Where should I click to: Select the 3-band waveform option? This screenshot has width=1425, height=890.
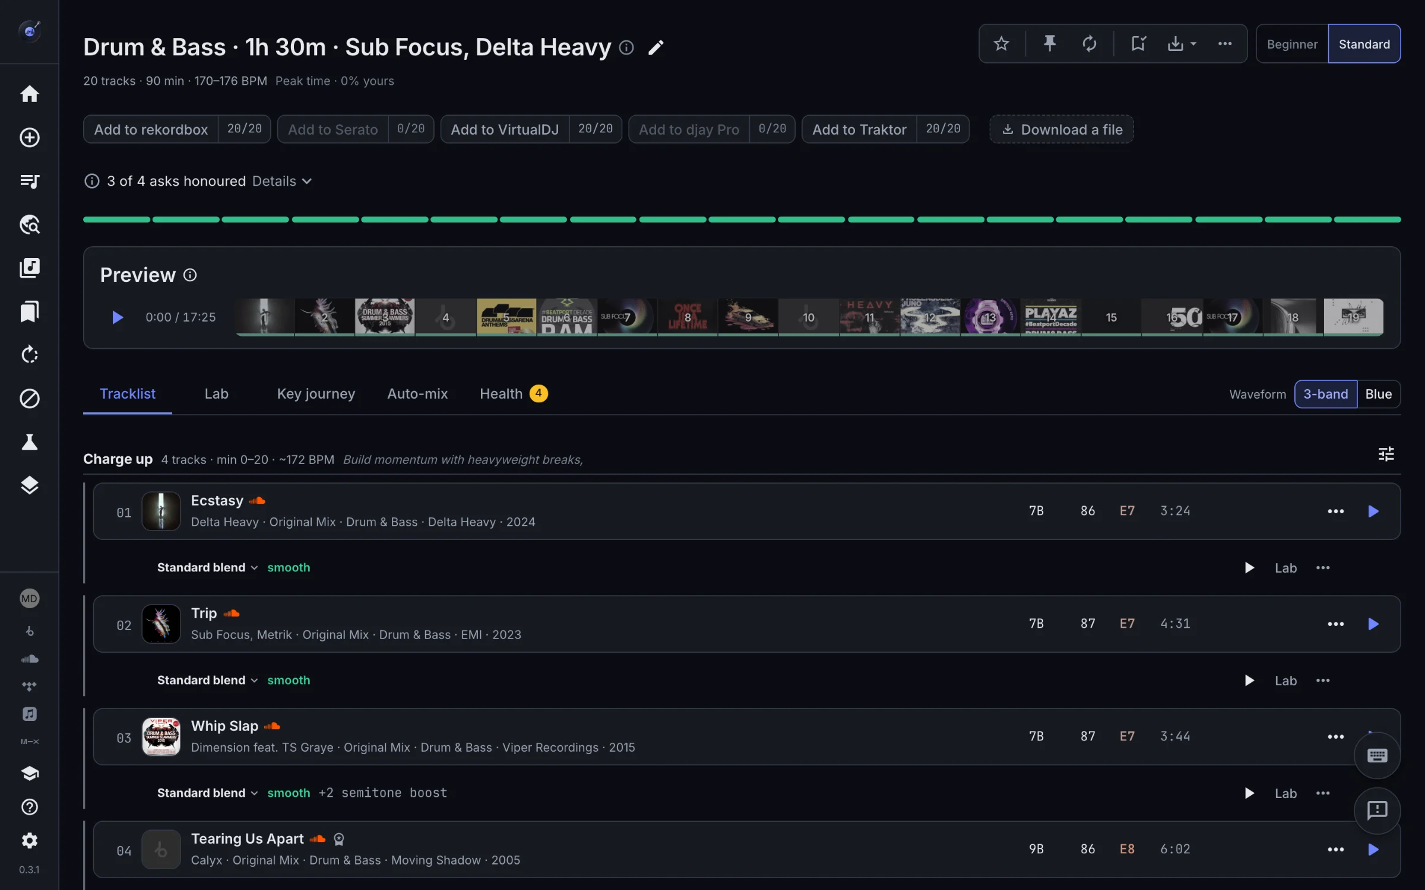point(1325,394)
